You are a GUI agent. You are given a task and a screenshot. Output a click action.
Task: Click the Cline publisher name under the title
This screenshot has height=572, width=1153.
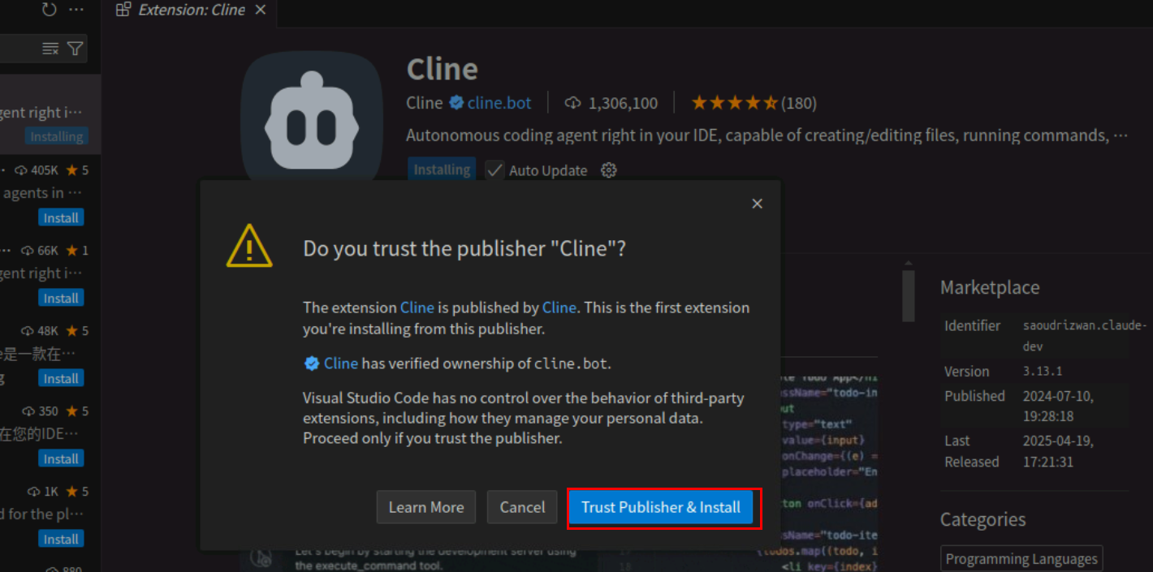[x=425, y=103]
